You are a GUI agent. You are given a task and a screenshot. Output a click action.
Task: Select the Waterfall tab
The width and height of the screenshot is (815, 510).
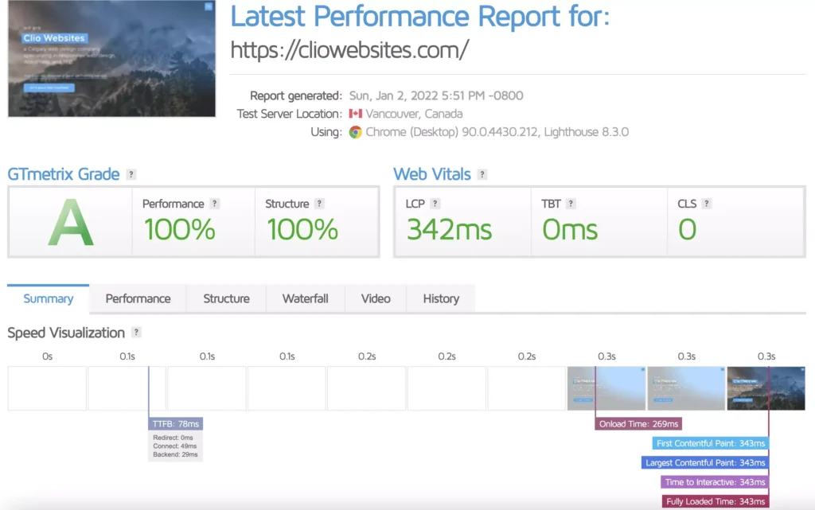point(305,299)
